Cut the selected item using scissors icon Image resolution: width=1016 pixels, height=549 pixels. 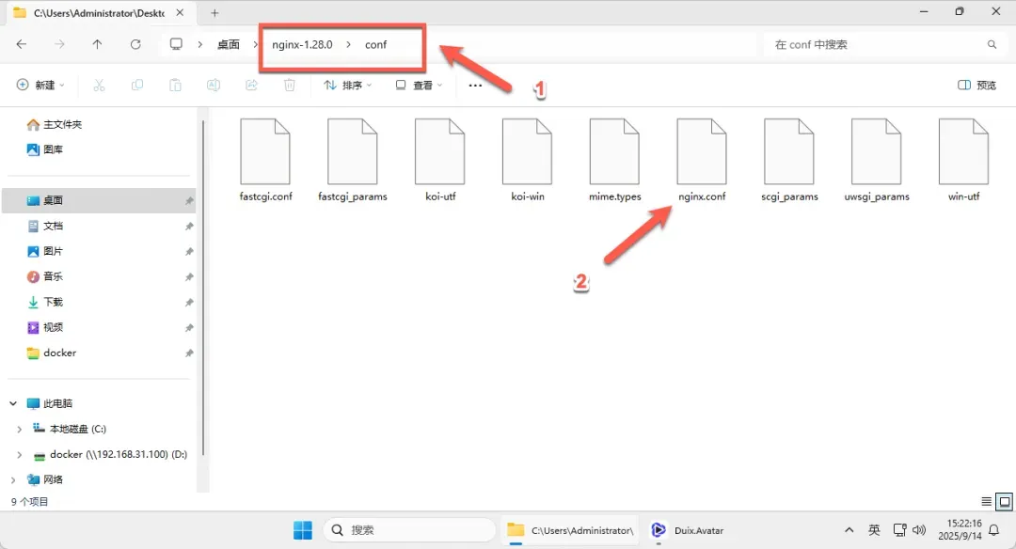coord(99,85)
